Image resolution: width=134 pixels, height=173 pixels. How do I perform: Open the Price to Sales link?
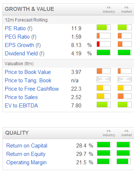pos(21,97)
